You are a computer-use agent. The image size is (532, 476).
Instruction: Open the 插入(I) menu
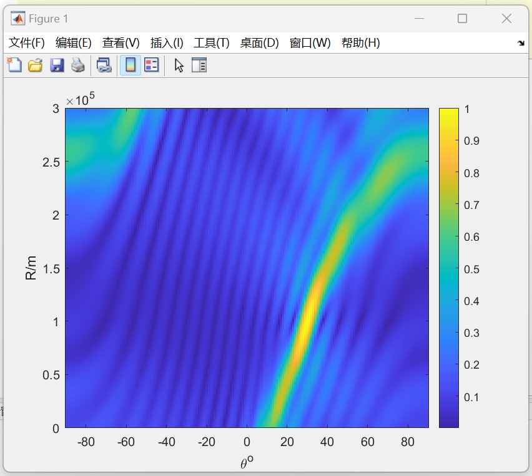click(x=167, y=42)
